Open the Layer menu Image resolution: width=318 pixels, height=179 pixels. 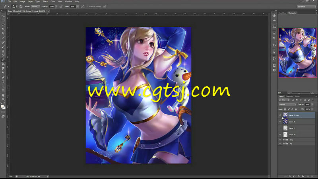tap(30, 2)
